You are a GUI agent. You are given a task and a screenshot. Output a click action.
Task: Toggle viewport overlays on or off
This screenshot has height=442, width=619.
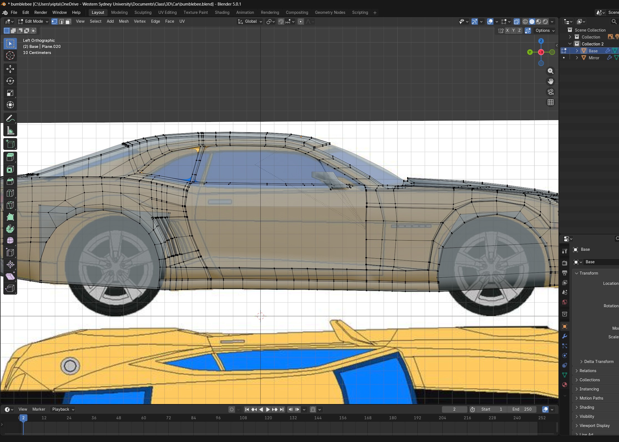(490, 22)
